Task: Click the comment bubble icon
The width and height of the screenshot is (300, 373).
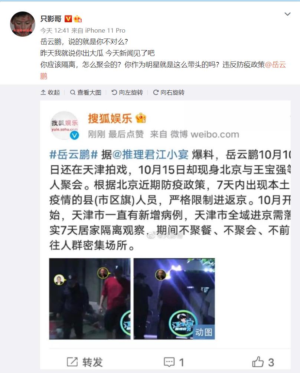Action: click(x=169, y=362)
